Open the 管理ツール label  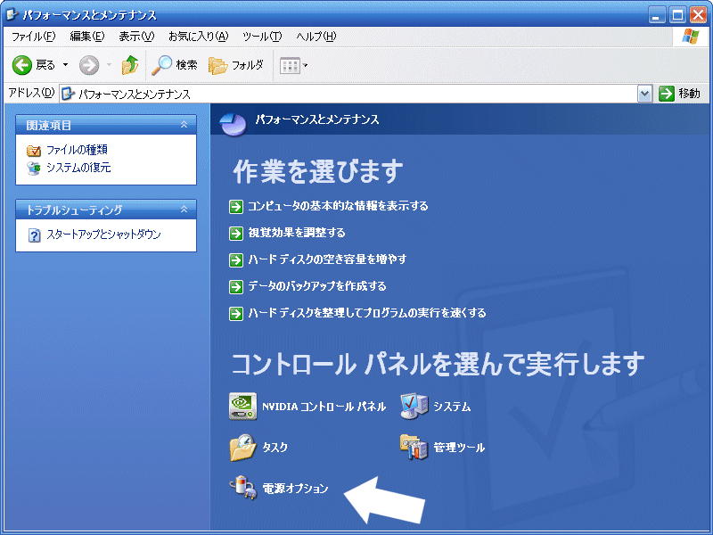[x=459, y=448]
